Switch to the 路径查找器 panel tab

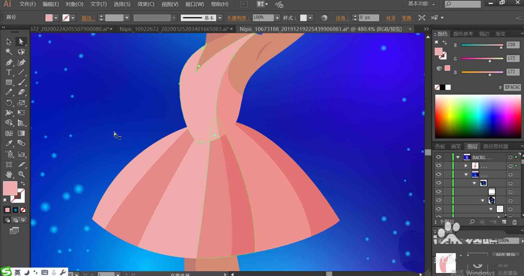click(496, 146)
